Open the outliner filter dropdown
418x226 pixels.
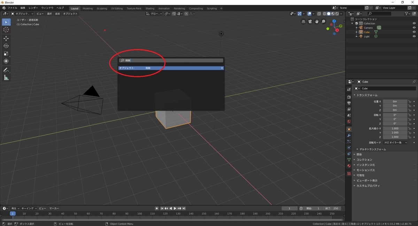(x=408, y=14)
